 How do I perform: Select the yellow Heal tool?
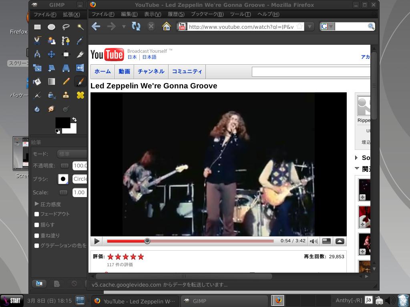point(80,95)
